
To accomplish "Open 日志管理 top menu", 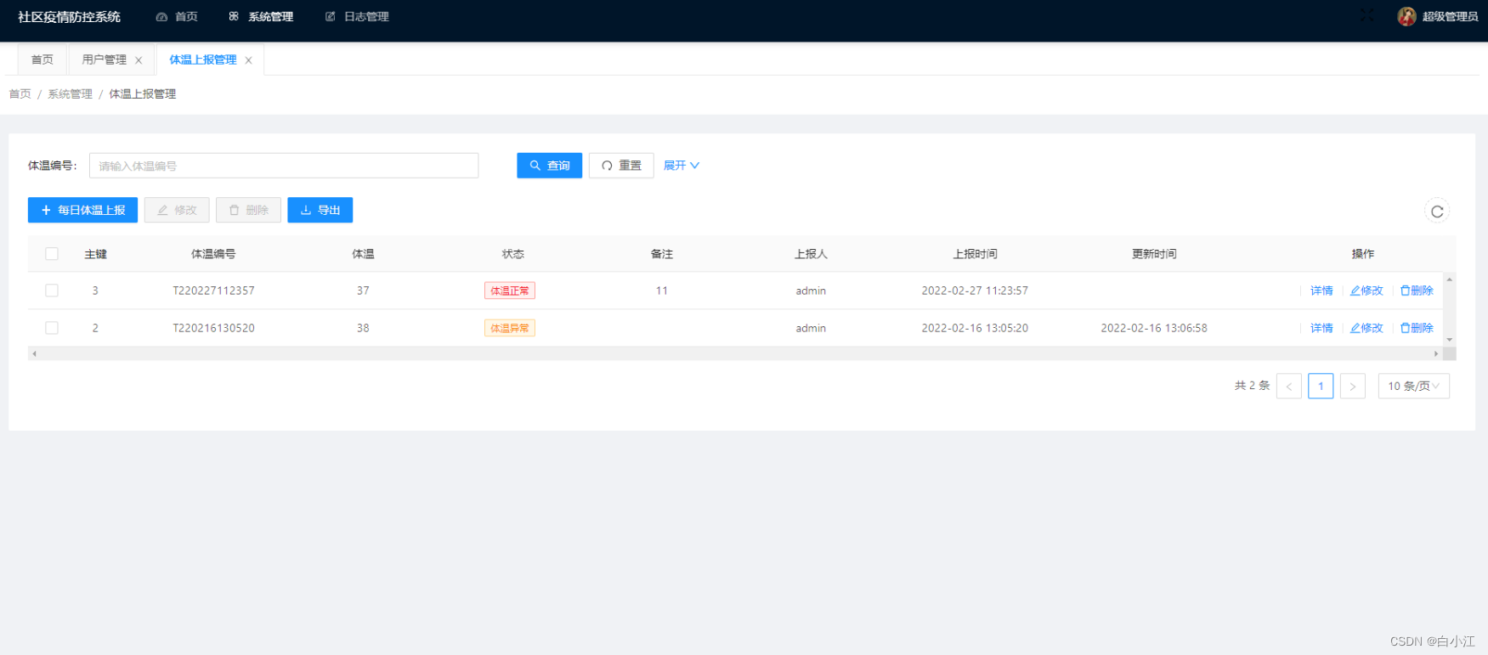I will click(x=357, y=16).
